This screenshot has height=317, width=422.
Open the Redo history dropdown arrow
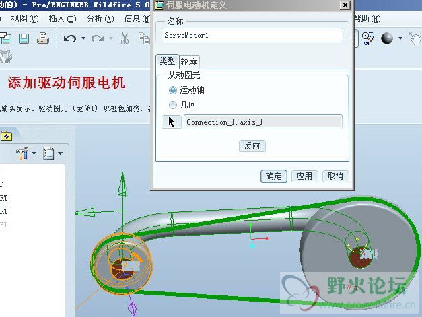(x=111, y=38)
